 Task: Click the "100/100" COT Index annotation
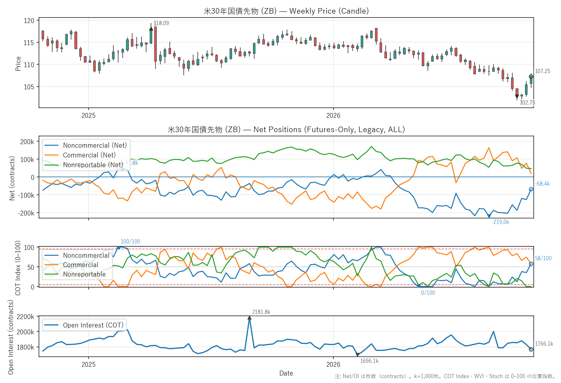131,241
